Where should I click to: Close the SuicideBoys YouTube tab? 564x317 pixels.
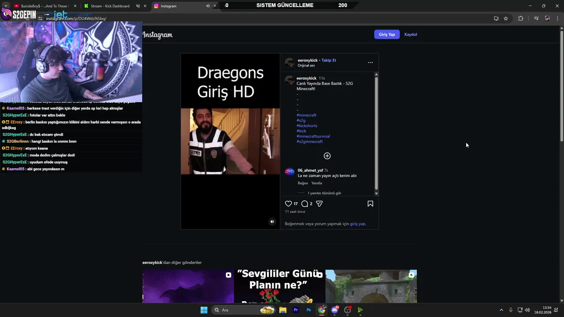coord(75,6)
